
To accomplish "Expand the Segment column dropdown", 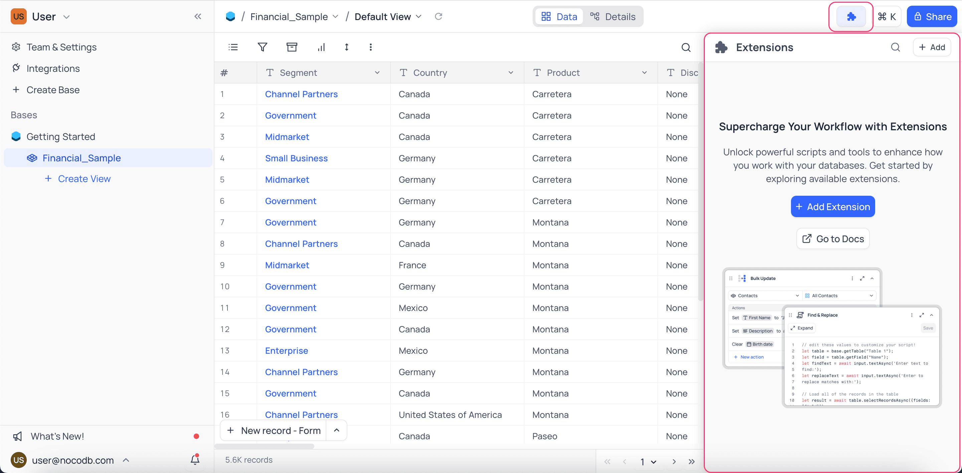I will (377, 73).
